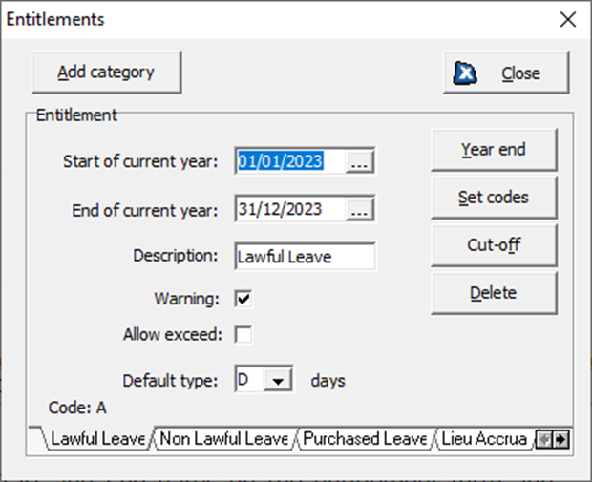
Task: Click the end of current year date field
Action: [289, 210]
